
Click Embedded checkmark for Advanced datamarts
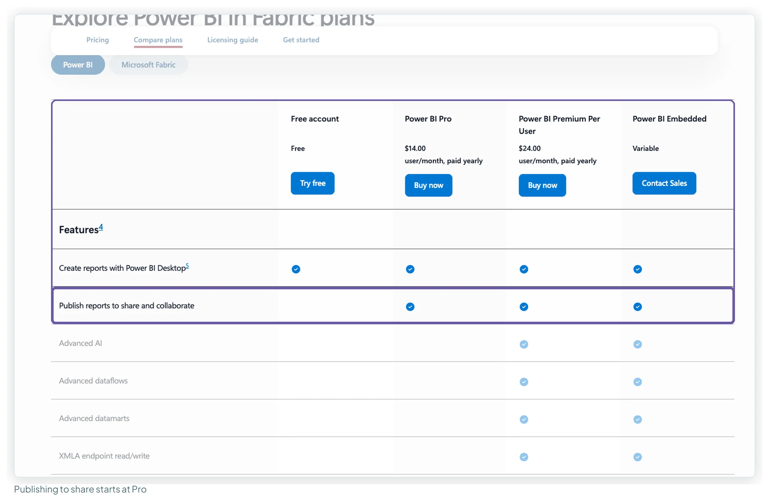pyautogui.click(x=638, y=419)
